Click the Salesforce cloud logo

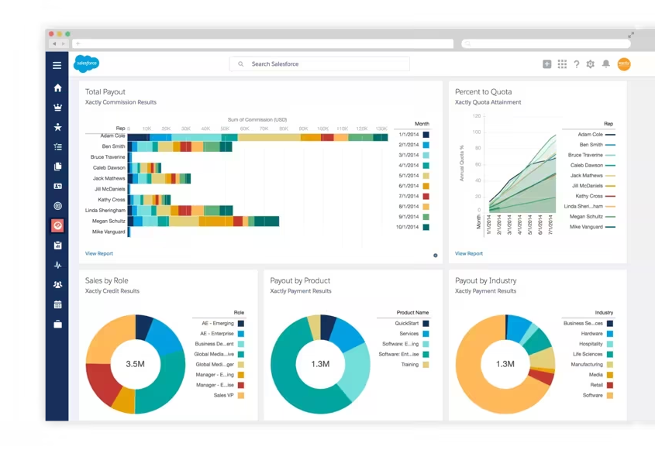(x=87, y=64)
